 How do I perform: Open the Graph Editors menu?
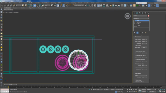[x=45, y=3]
